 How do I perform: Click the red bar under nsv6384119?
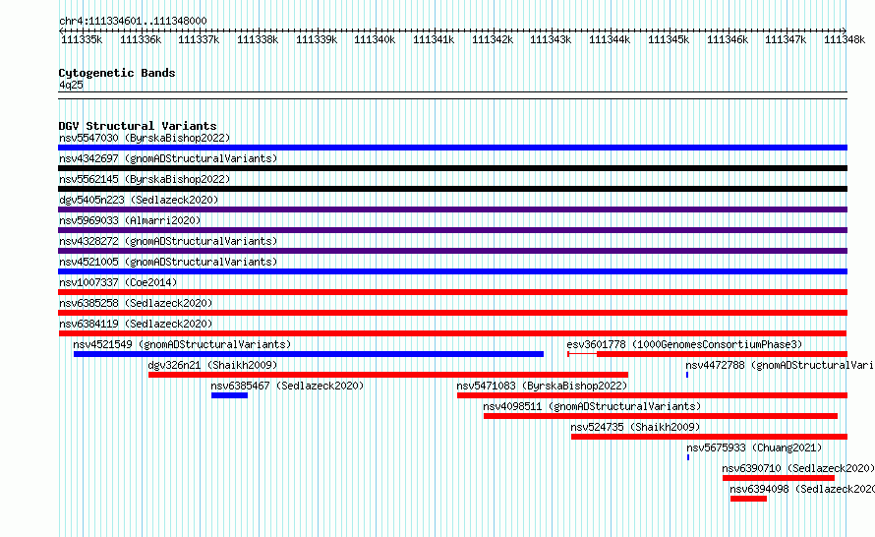coord(452,333)
